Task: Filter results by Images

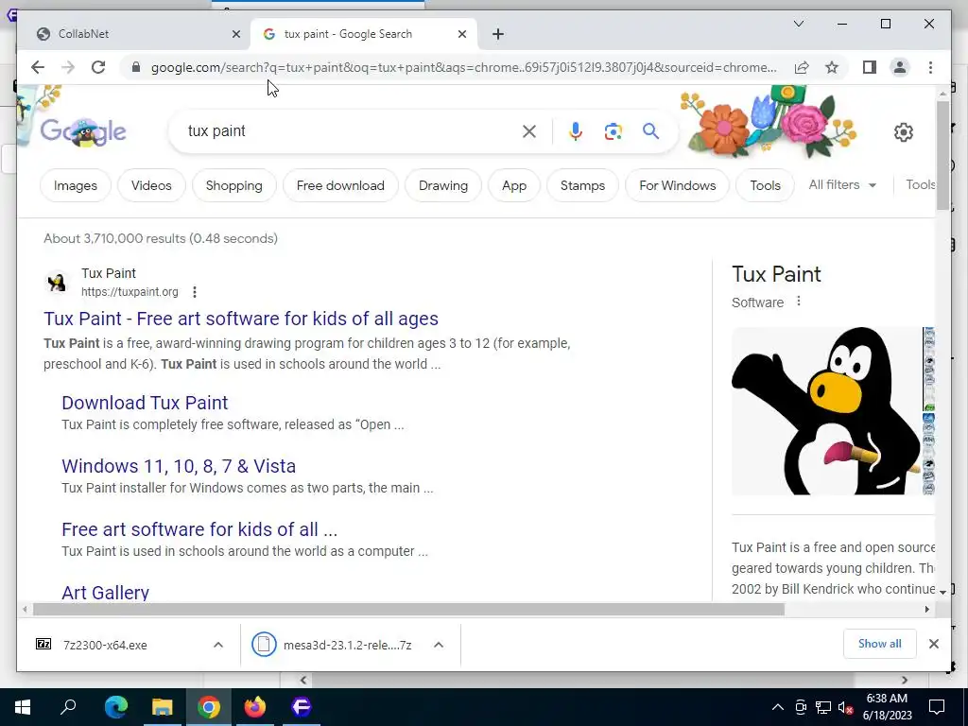Action: point(76,185)
